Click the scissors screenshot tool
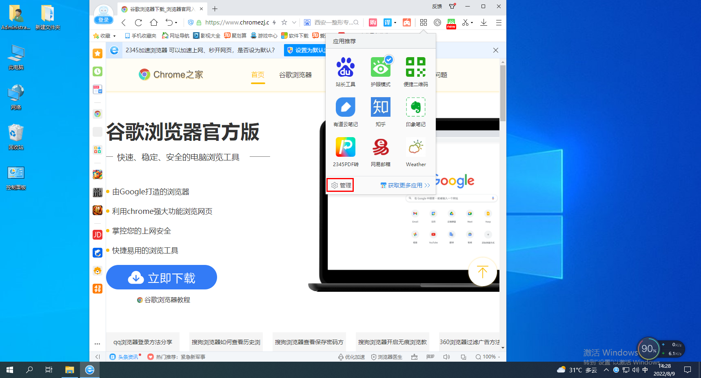The height and width of the screenshot is (378, 701). click(x=465, y=22)
